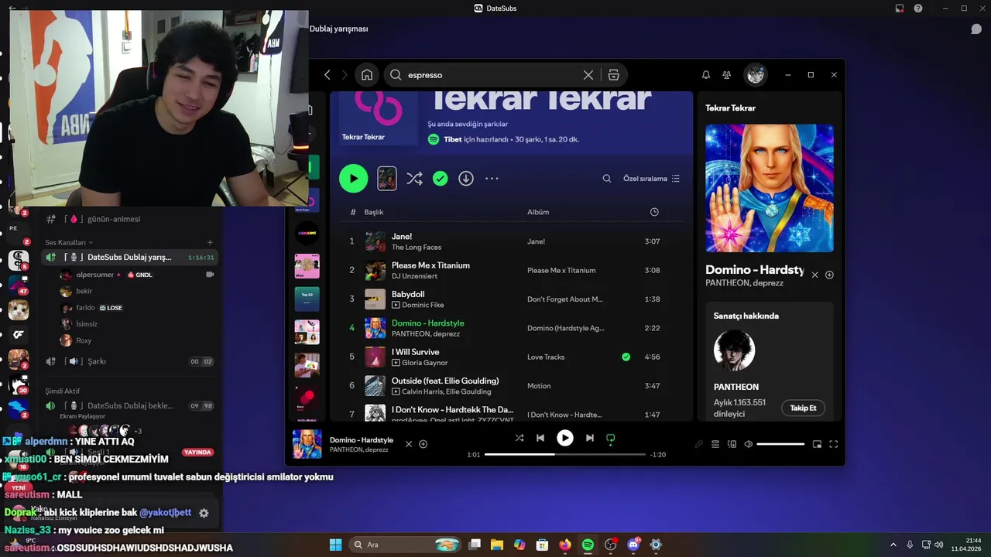991x557 pixels.
Task: Adjust the Spotify volume slider
Action: click(780, 444)
